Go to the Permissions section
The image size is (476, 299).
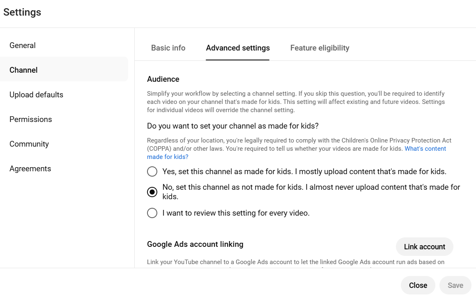[x=30, y=119]
